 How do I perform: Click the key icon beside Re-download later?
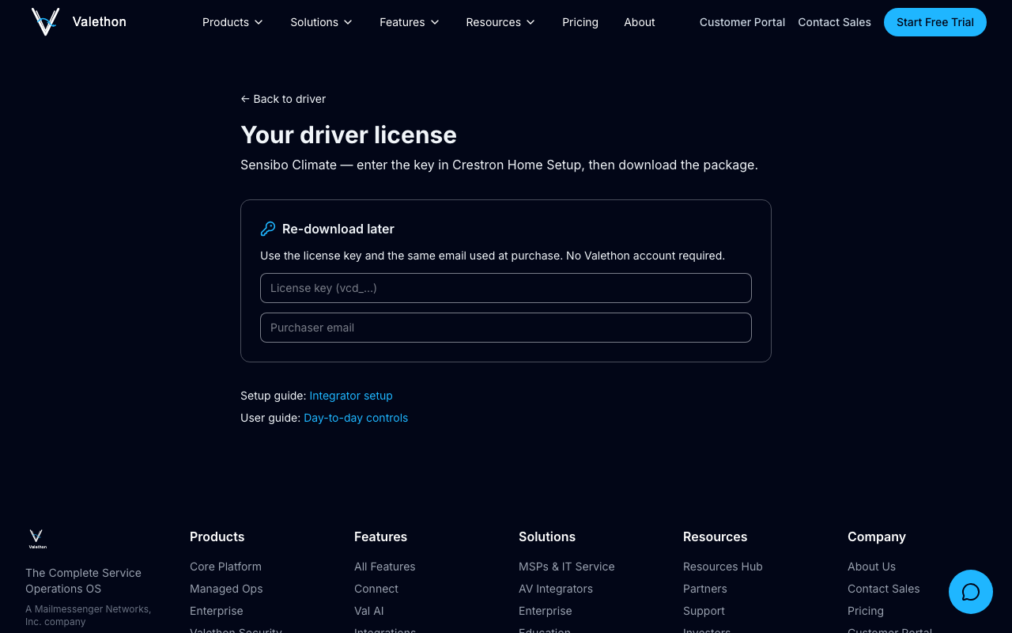(268, 229)
